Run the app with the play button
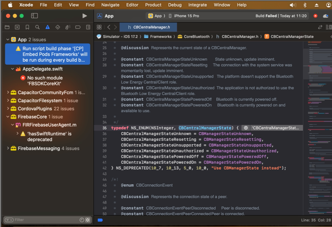 point(84,16)
